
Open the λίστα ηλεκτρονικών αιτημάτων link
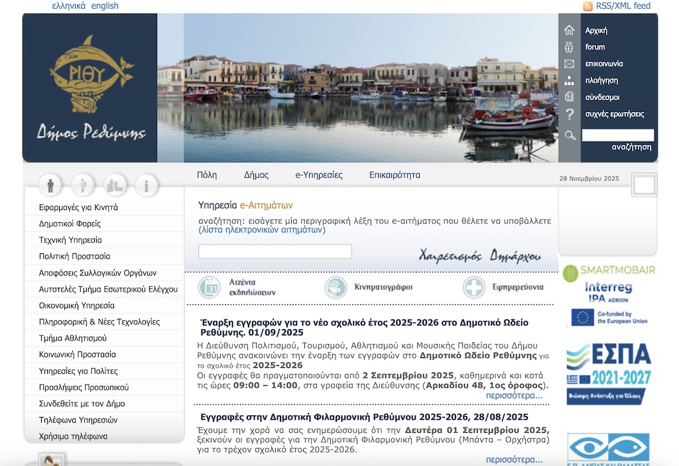261,230
